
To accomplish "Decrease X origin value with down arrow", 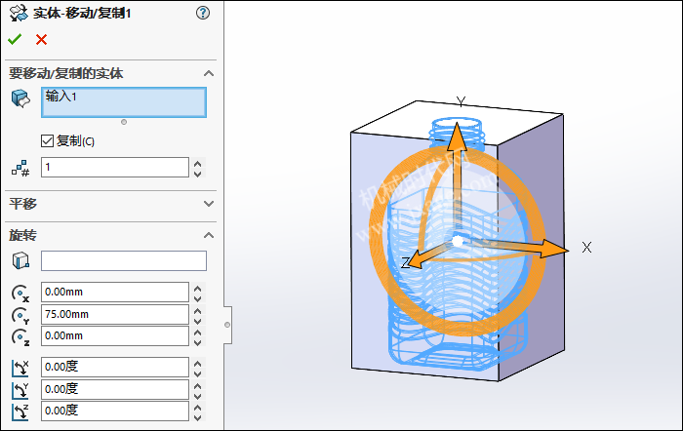I will [x=198, y=297].
